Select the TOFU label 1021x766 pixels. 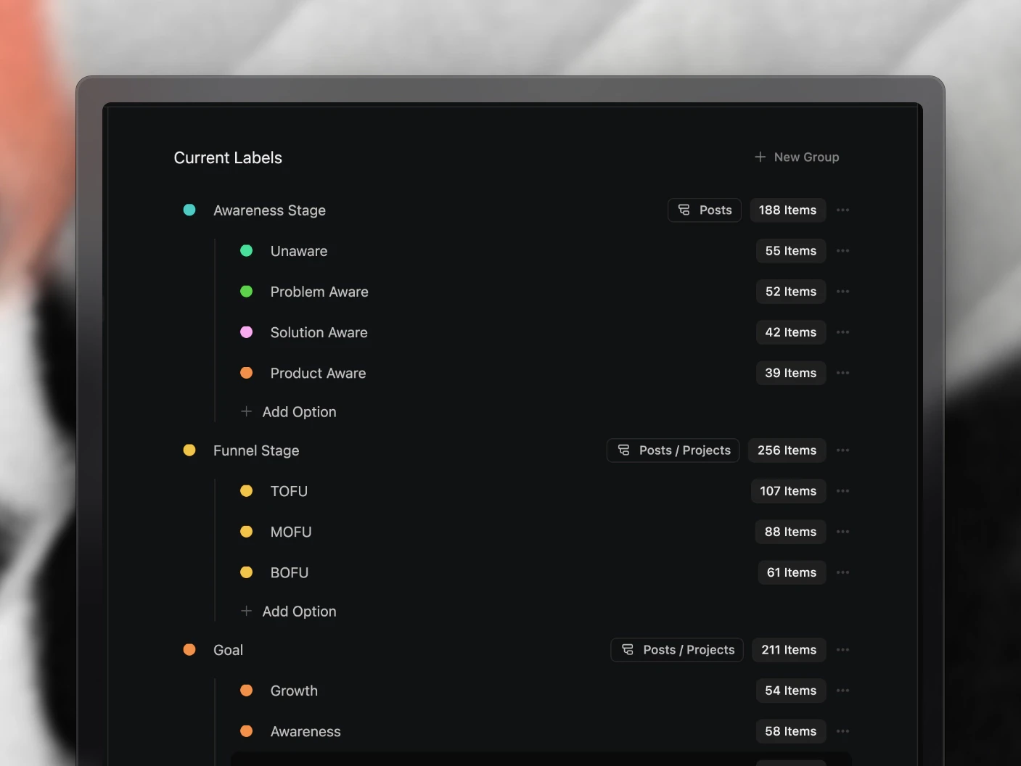pyautogui.click(x=289, y=491)
